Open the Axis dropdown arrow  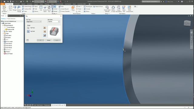(x=82, y=7)
